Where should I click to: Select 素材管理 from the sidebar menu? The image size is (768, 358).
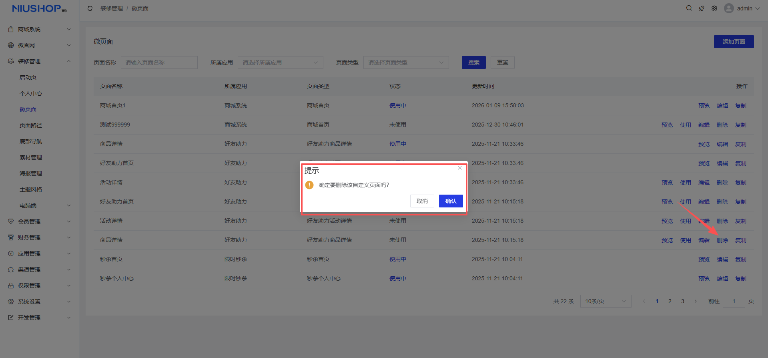(31, 157)
